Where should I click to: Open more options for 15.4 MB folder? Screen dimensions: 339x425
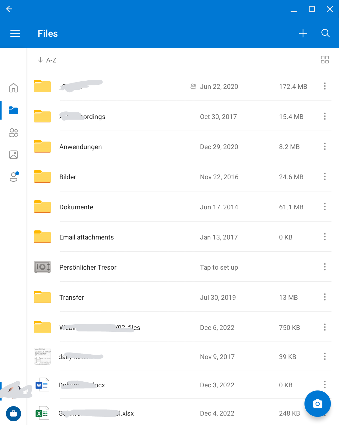325,116
